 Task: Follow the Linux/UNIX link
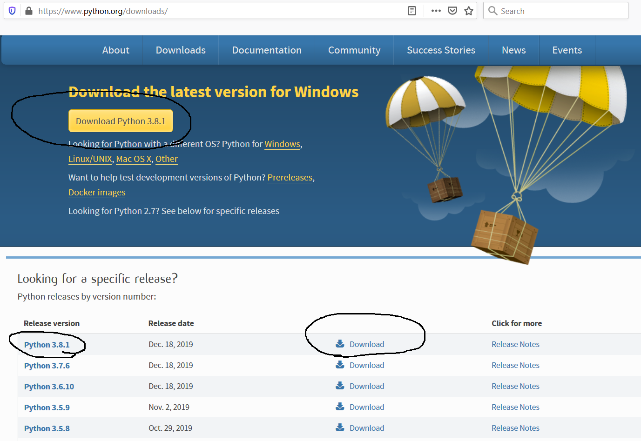click(x=90, y=159)
